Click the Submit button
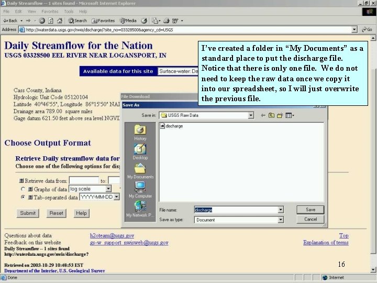377x283 pixels. pyautogui.click(x=28, y=213)
